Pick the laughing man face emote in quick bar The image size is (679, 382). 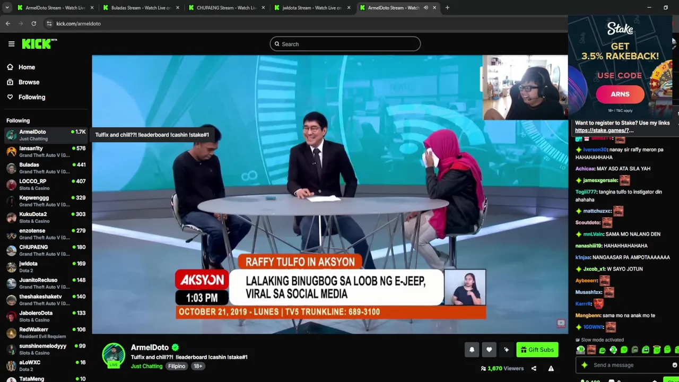(591, 350)
